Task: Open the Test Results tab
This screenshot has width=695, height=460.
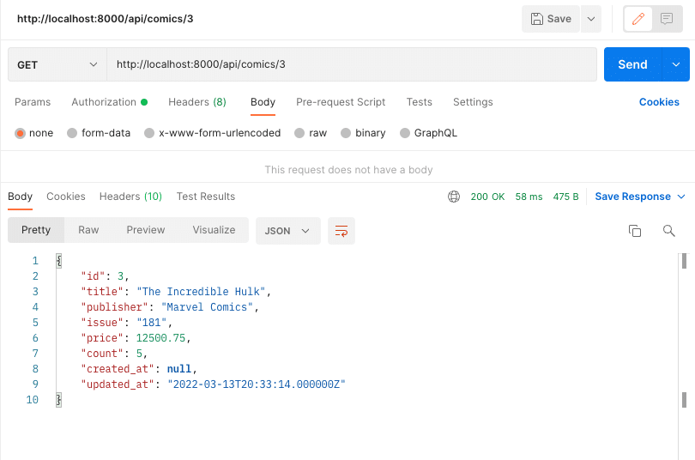Action: tap(206, 197)
